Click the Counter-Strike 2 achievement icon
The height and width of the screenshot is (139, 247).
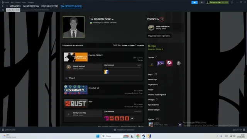(107, 72)
